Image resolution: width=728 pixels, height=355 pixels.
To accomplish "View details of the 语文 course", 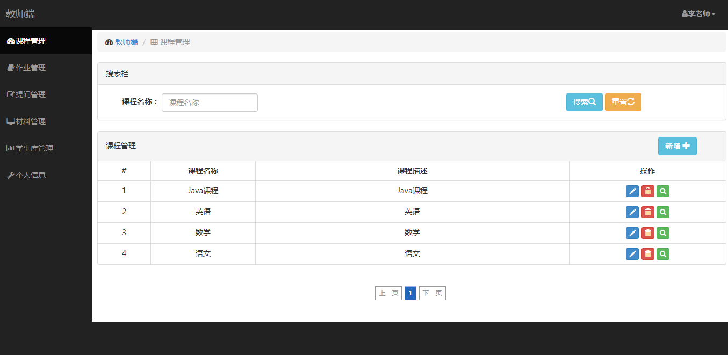I will 663,254.
